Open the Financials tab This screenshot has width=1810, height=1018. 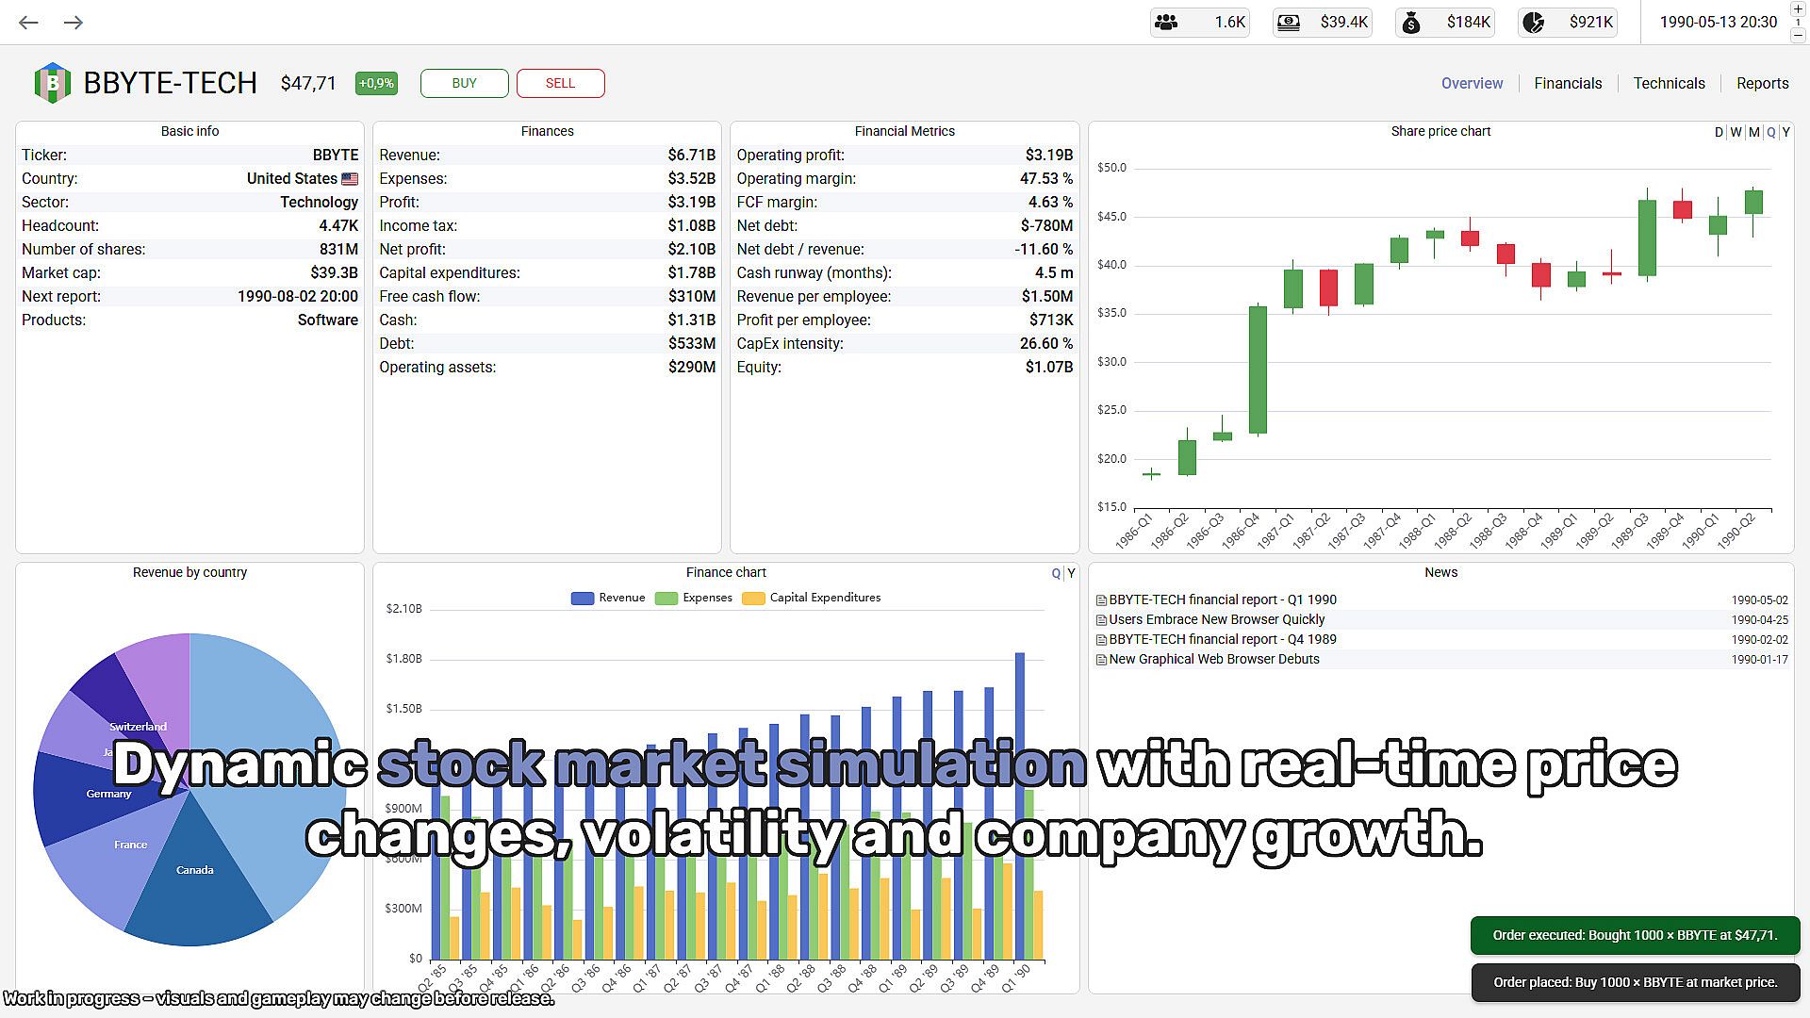1568,83
